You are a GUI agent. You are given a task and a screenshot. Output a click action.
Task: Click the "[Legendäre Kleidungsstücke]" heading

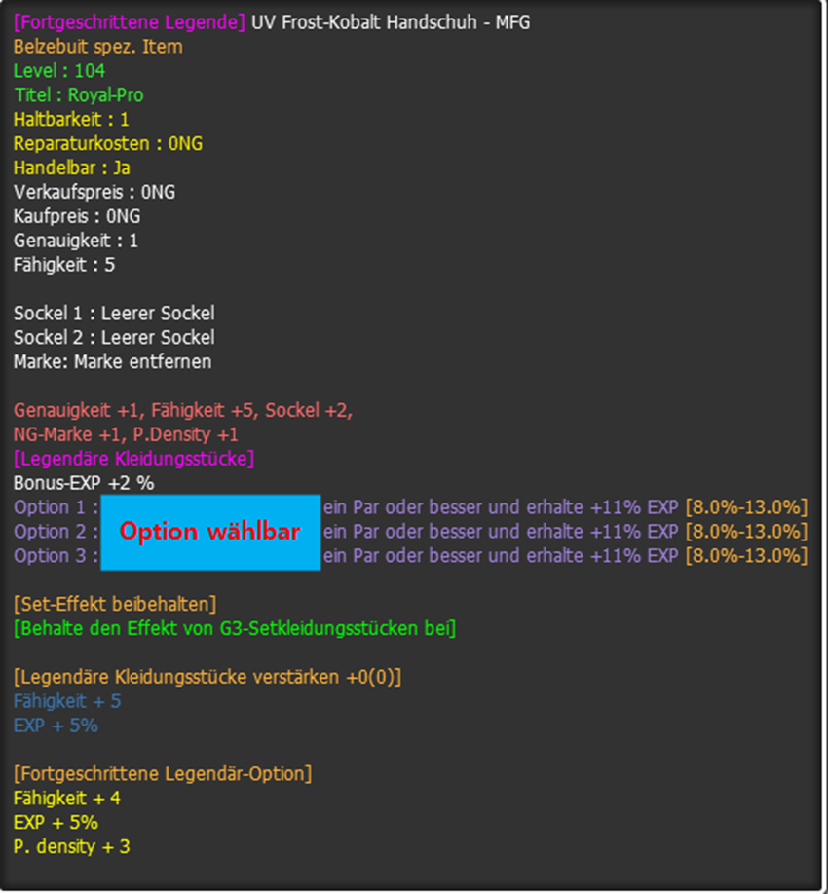coord(134,459)
